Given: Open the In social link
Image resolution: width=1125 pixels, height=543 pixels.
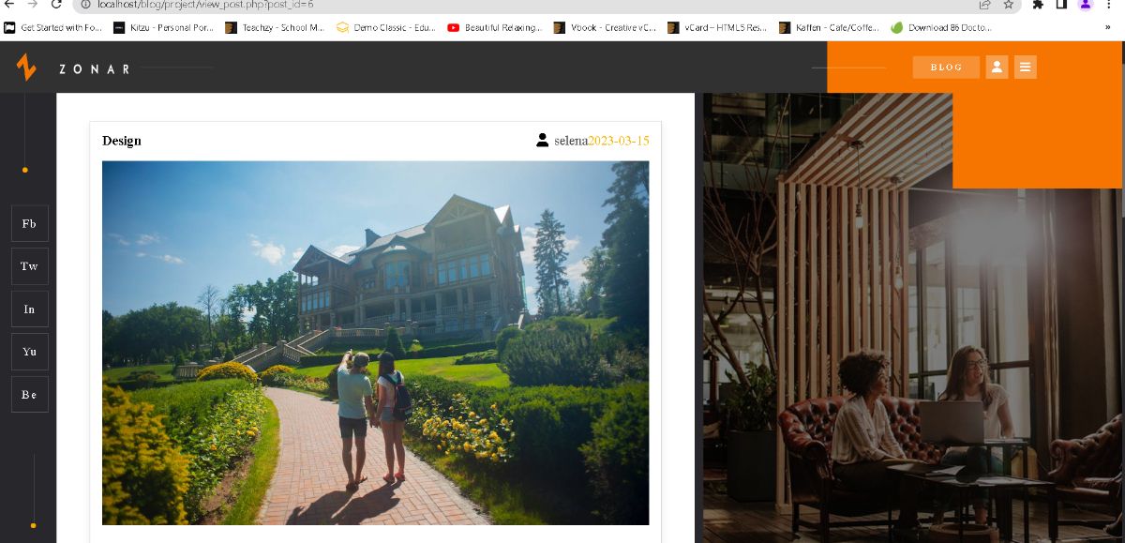Looking at the screenshot, I should pyautogui.click(x=29, y=309).
